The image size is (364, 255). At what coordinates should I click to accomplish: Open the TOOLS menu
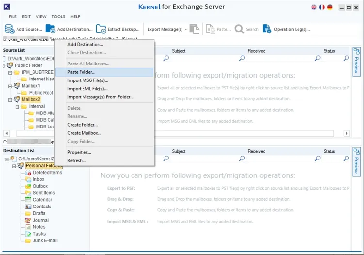[x=58, y=16]
